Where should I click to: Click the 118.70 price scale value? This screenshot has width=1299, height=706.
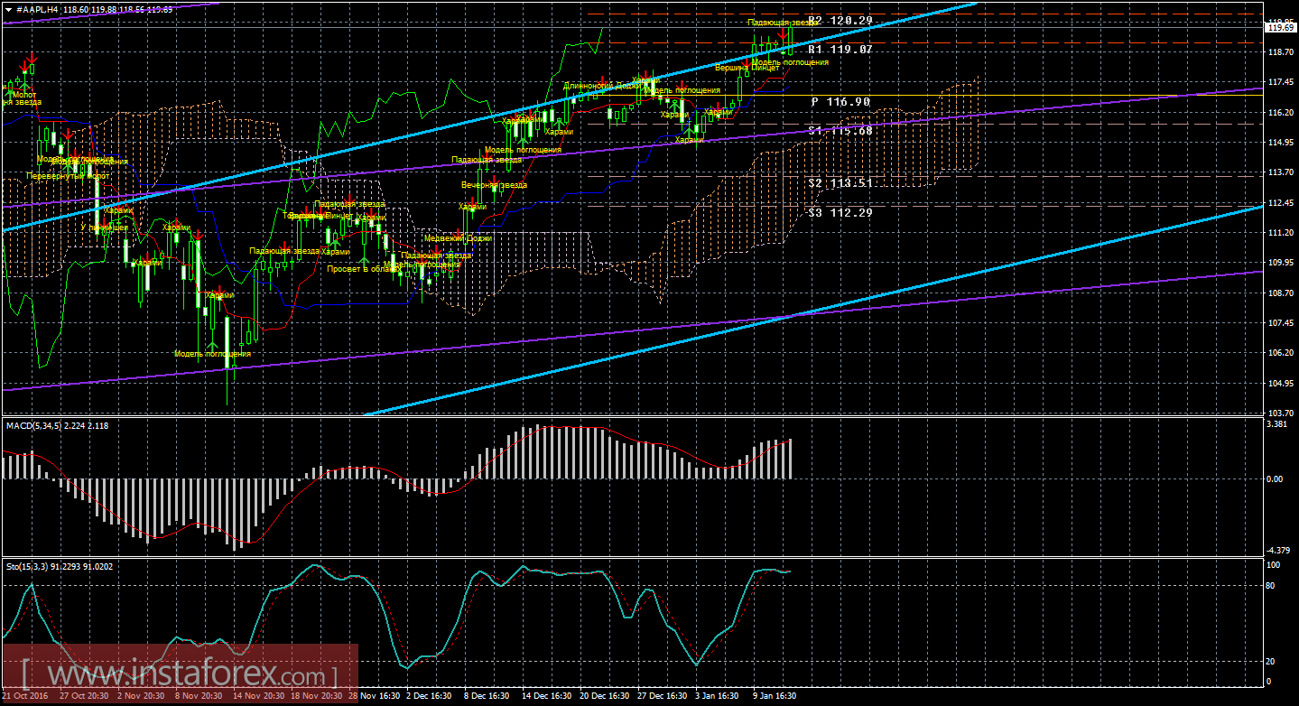(1279, 52)
